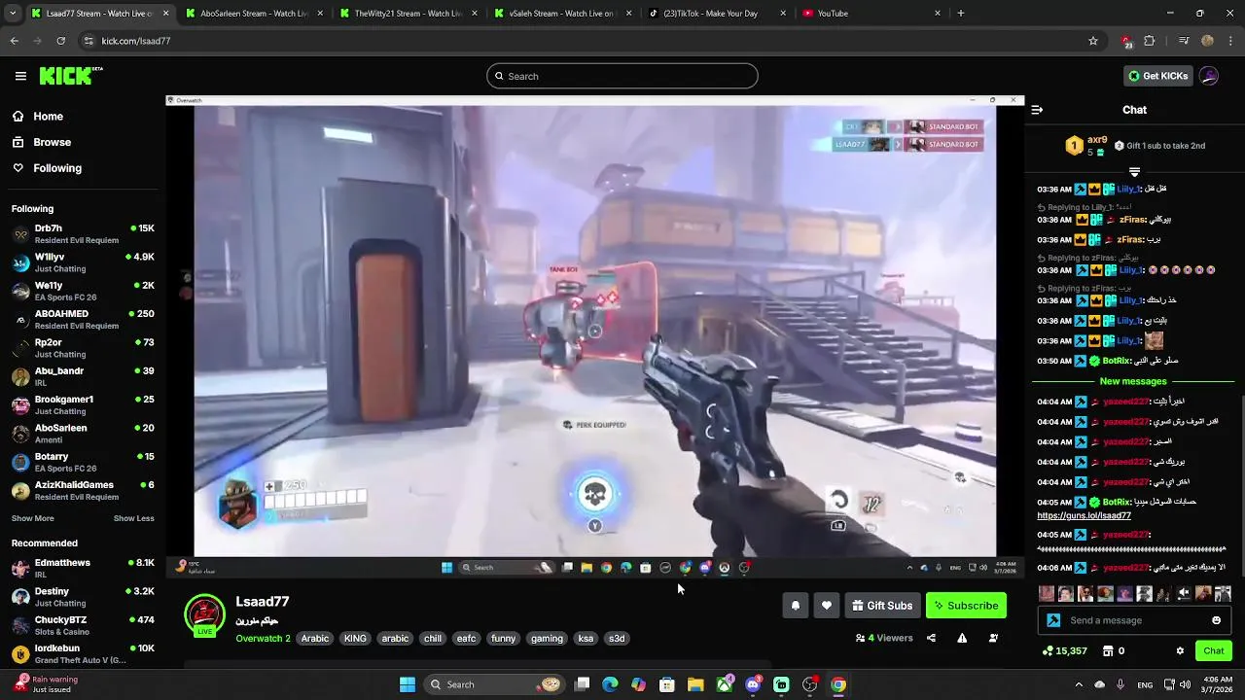Open the Overwatch 2 category link
Image resolution: width=1245 pixels, height=700 pixels.
point(263,639)
